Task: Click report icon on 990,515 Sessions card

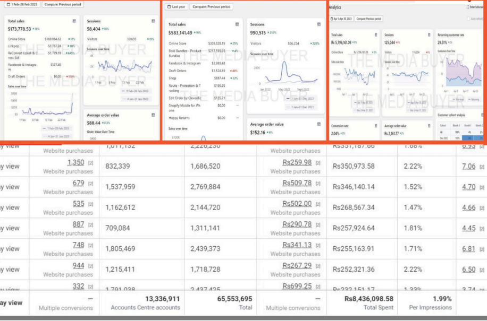Action: click(x=319, y=24)
